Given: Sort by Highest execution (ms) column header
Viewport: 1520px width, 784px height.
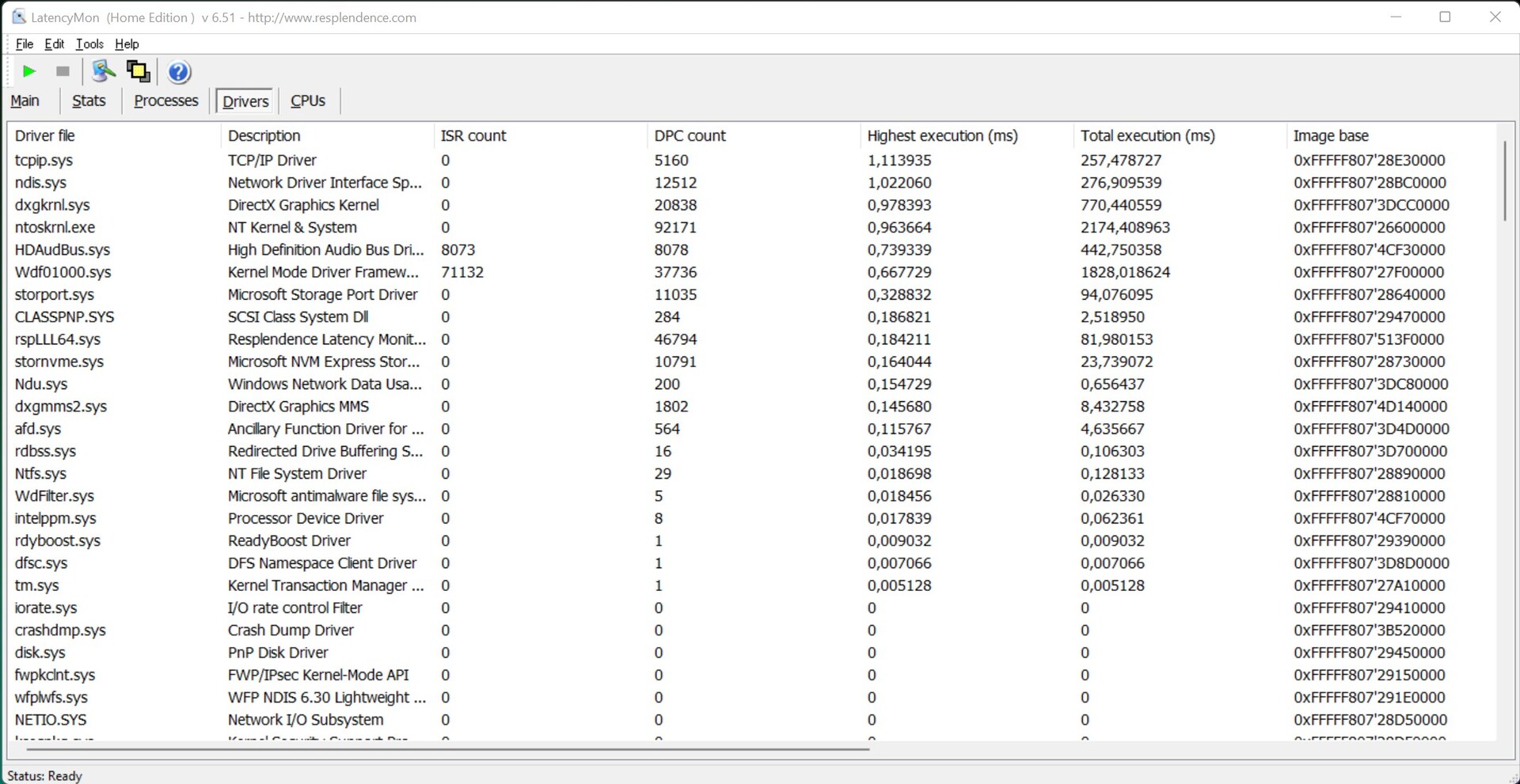Looking at the screenshot, I should pos(942,136).
